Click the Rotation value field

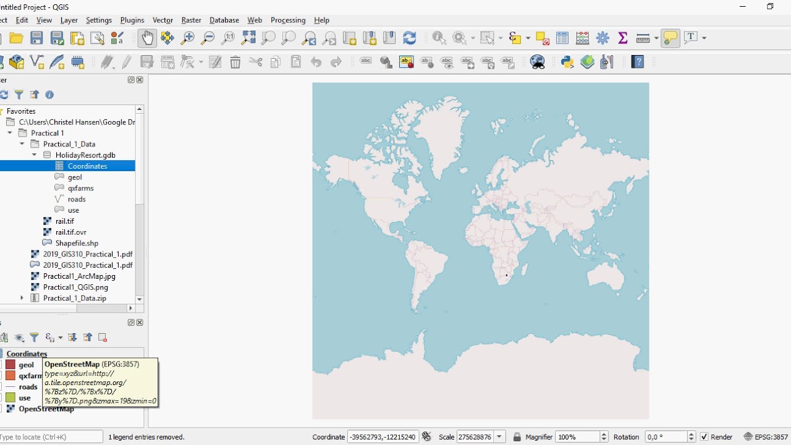click(666, 437)
